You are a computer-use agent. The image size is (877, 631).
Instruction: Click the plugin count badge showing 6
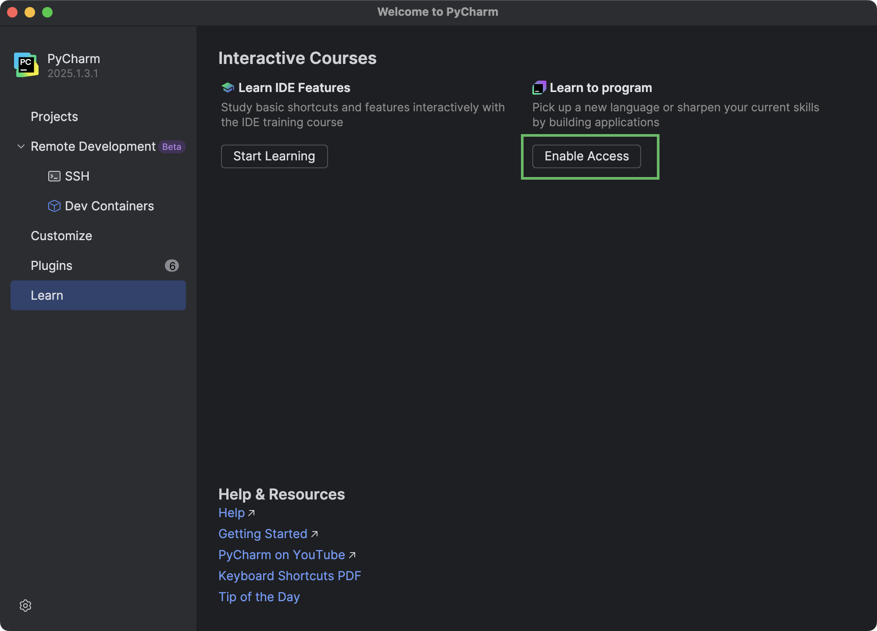[x=172, y=265]
